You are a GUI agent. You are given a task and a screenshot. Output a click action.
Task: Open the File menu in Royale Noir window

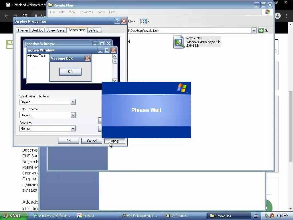(x=52, y=12)
